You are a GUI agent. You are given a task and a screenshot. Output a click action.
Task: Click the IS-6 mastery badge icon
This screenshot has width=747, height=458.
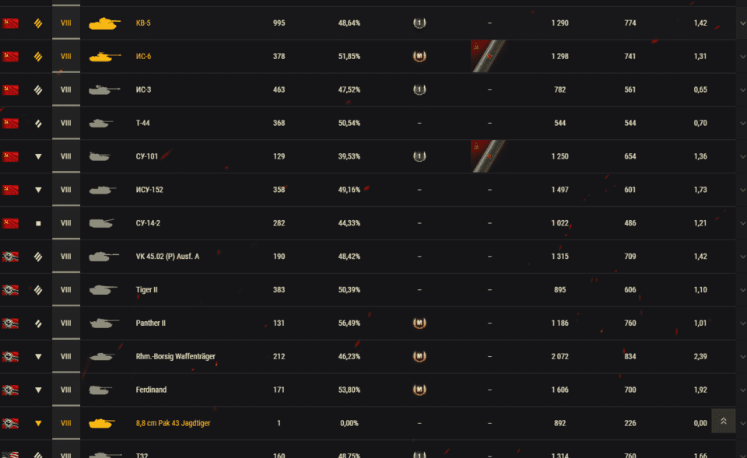(x=419, y=57)
